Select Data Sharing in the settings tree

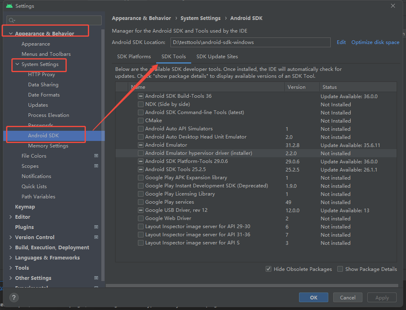43,85
